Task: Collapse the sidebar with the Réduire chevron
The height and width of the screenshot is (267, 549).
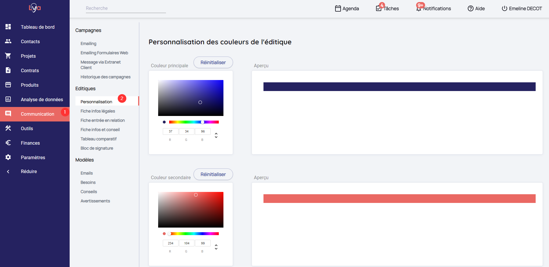Action: tap(8, 171)
